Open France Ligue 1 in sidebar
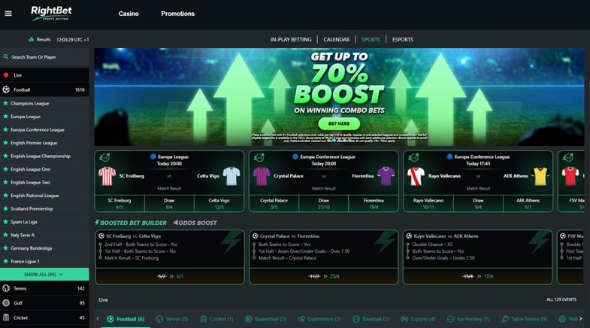The height and width of the screenshot is (328, 590). (25, 261)
